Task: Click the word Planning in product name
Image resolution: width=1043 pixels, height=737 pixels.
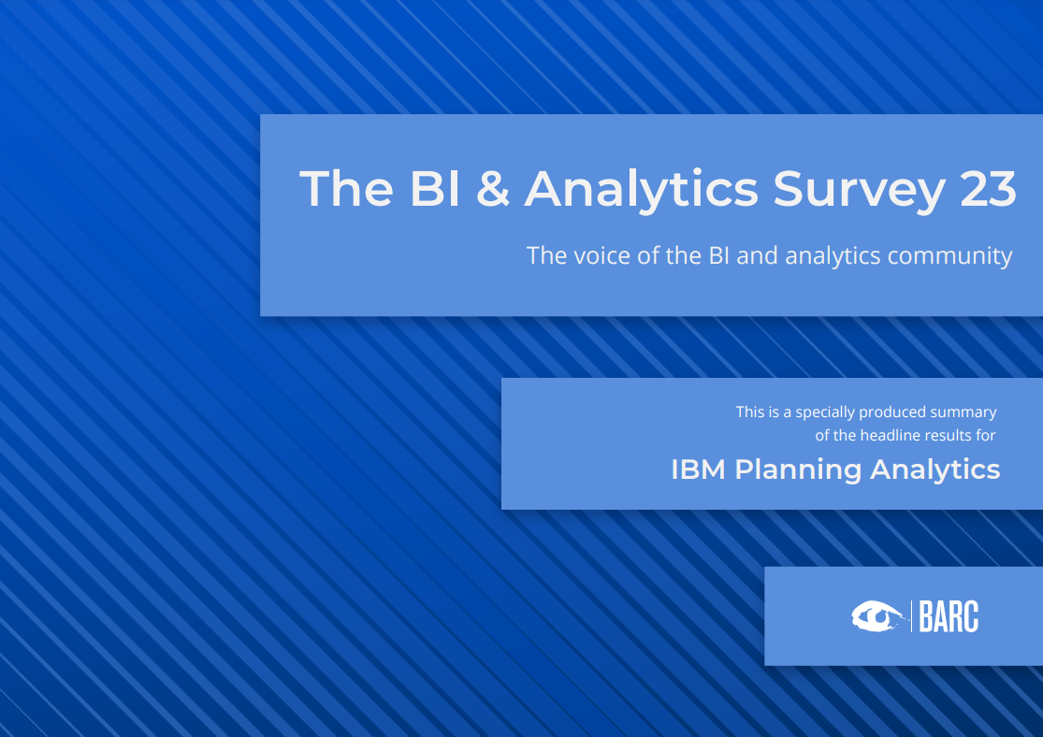Action: point(798,471)
